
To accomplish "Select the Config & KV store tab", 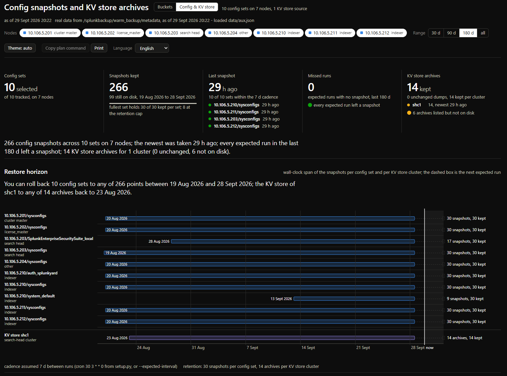I will pyautogui.click(x=197, y=7).
